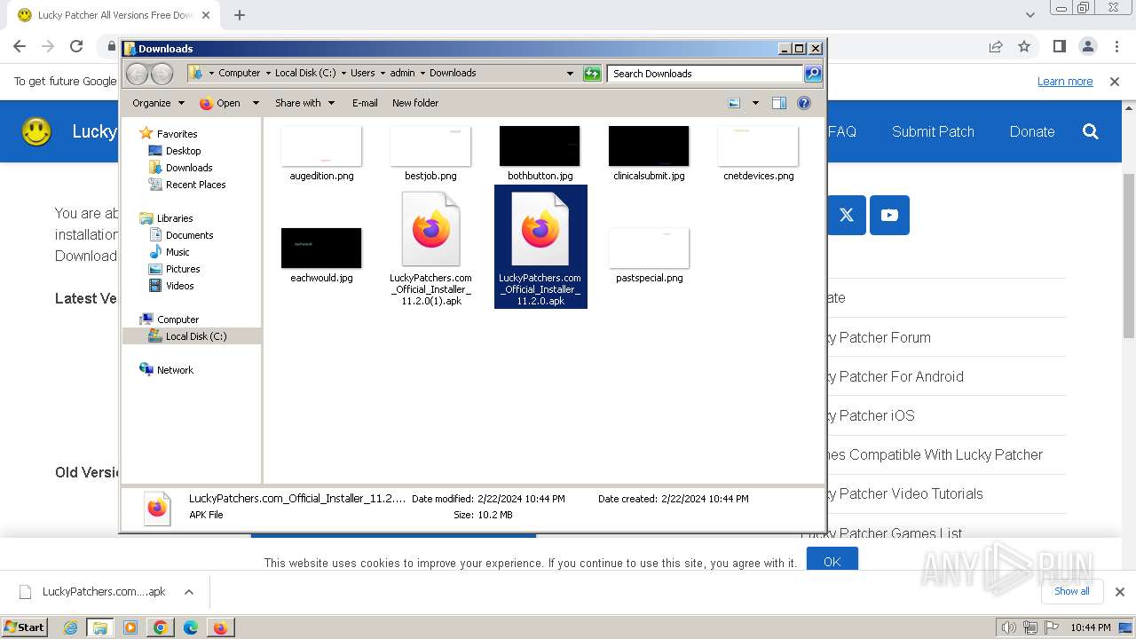Select cnetdevices.png thumbnail
1136x639 pixels.
pos(758,146)
